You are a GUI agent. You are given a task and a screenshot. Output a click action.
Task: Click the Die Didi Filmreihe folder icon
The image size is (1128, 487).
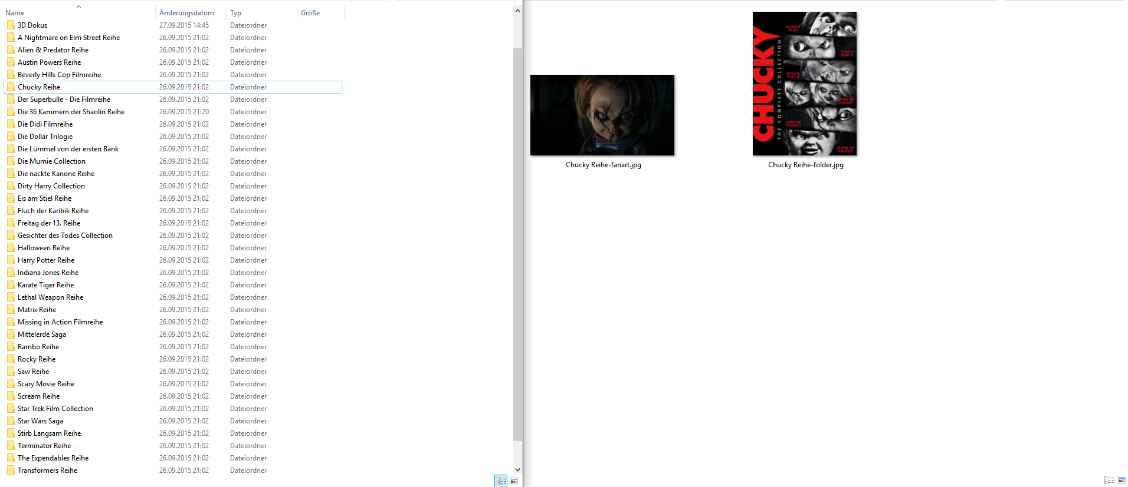pyautogui.click(x=11, y=124)
